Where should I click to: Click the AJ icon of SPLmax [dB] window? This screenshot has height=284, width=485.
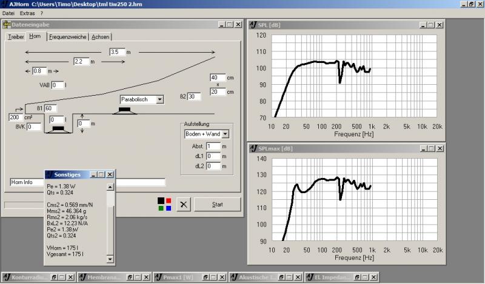coord(253,148)
